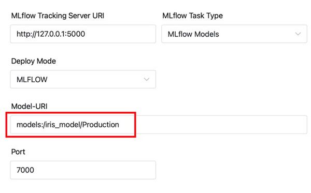Focus the Port input field
Screen dimensions: 311x193
coord(83,170)
